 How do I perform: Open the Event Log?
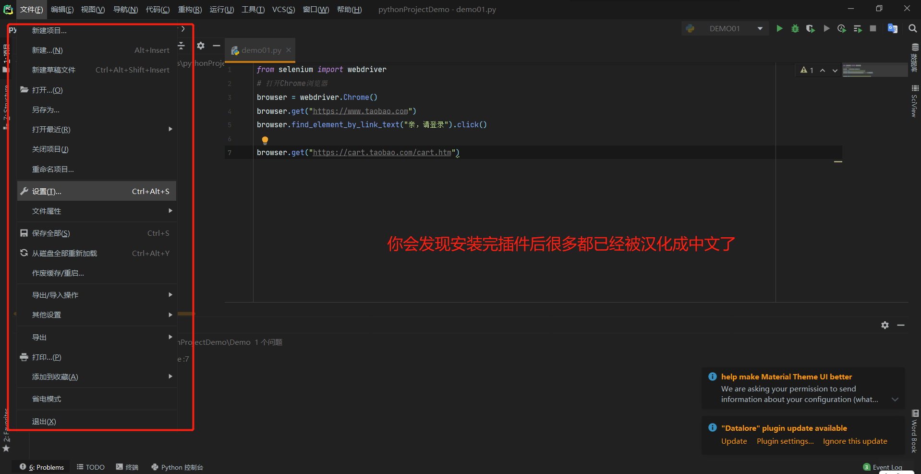tap(883, 467)
